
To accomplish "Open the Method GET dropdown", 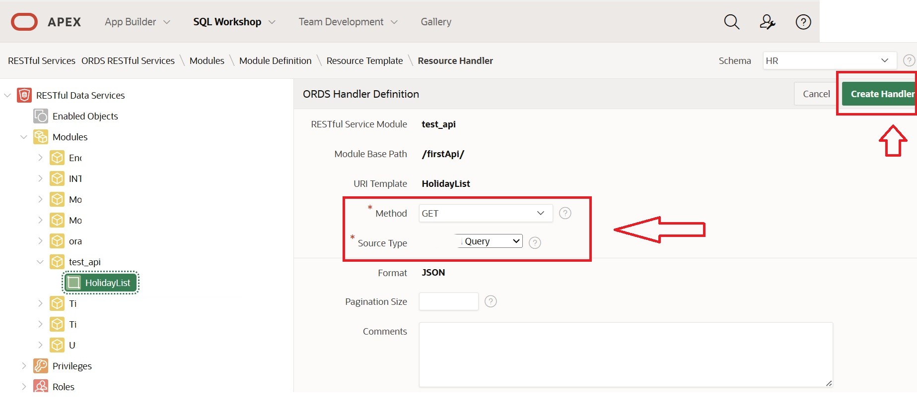I will point(486,213).
